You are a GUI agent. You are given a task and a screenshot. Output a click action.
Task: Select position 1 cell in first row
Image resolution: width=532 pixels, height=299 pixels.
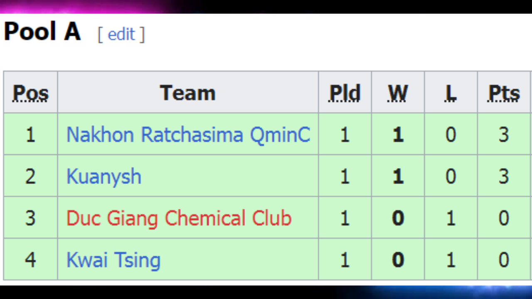pyautogui.click(x=31, y=134)
